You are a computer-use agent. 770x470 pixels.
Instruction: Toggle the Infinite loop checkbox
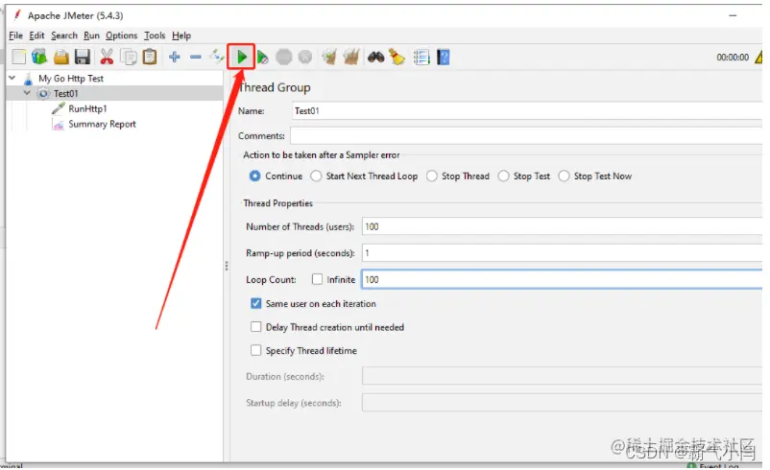[x=317, y=279]
